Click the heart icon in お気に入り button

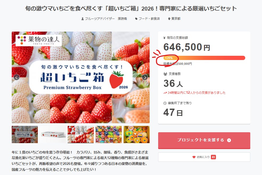(194, 157)
